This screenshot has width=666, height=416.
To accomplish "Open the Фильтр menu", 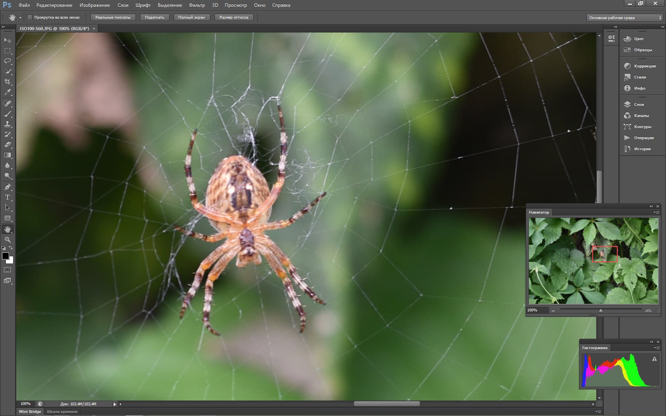I will [x=197, y=5].
